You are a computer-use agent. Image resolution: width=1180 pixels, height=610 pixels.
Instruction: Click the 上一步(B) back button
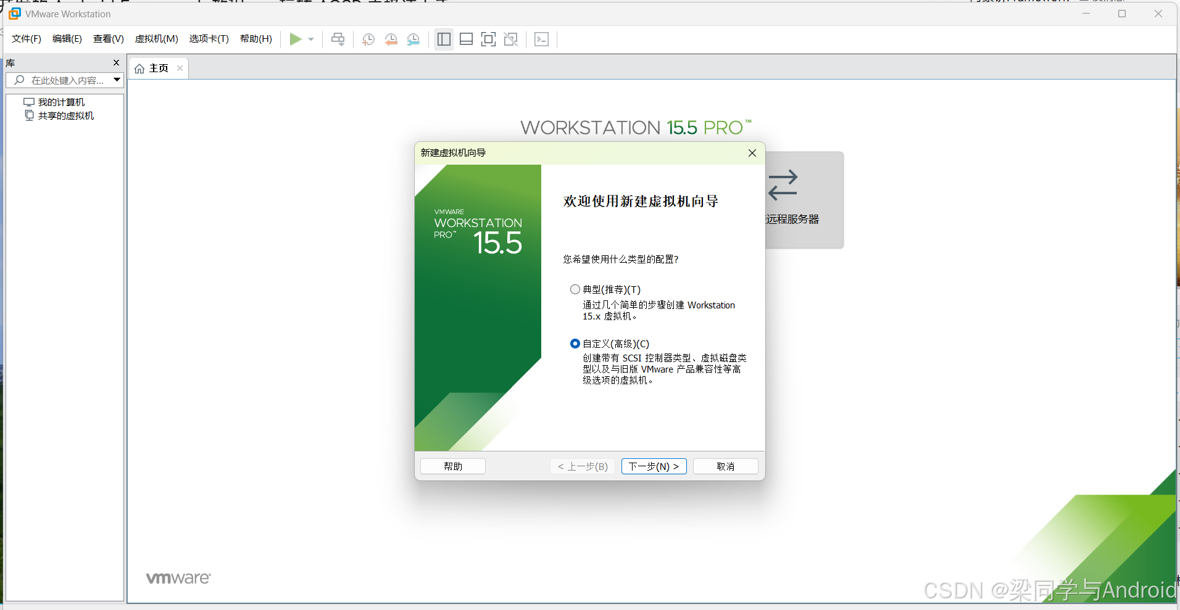pos(583,466)
